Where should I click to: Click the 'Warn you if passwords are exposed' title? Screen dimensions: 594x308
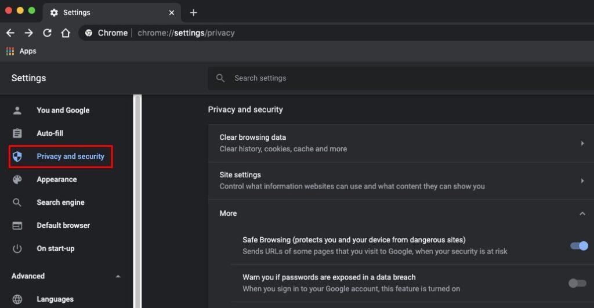point(329,277)
